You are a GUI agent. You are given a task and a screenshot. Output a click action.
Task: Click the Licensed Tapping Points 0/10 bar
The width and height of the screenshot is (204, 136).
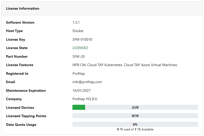tap(135, 116)
